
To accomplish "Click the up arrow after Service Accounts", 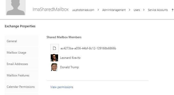I will (x=173, y=10).
